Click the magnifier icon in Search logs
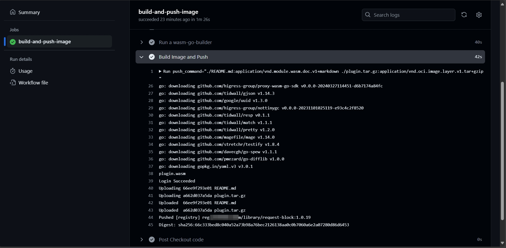The height and width of the screenshot is (248, 506). [x=368, y=15]
